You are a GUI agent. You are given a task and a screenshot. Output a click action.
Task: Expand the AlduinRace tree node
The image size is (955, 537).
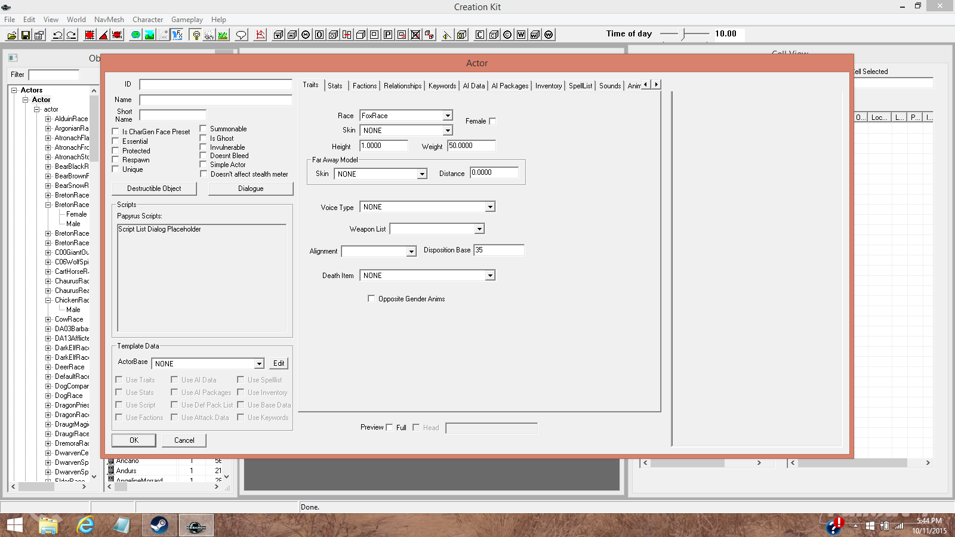pyautogui.click(x=48, y=119)
